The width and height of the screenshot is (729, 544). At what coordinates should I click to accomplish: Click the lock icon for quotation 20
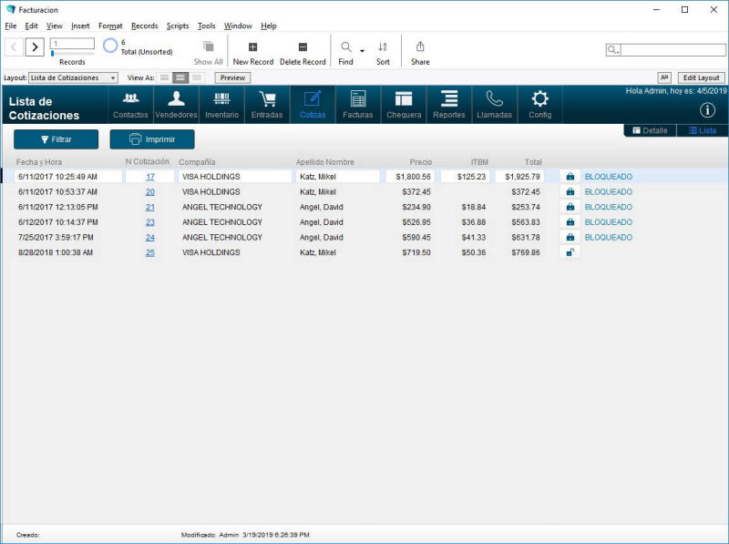pos(570,191)
